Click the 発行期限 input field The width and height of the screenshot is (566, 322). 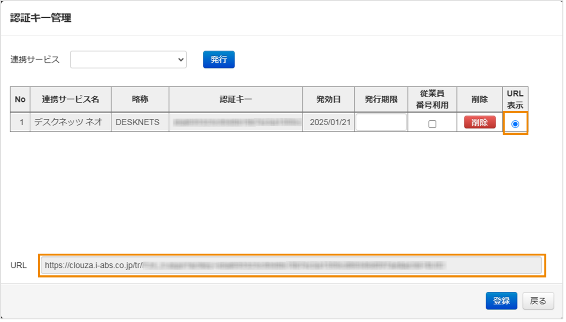tap(381, 122)
